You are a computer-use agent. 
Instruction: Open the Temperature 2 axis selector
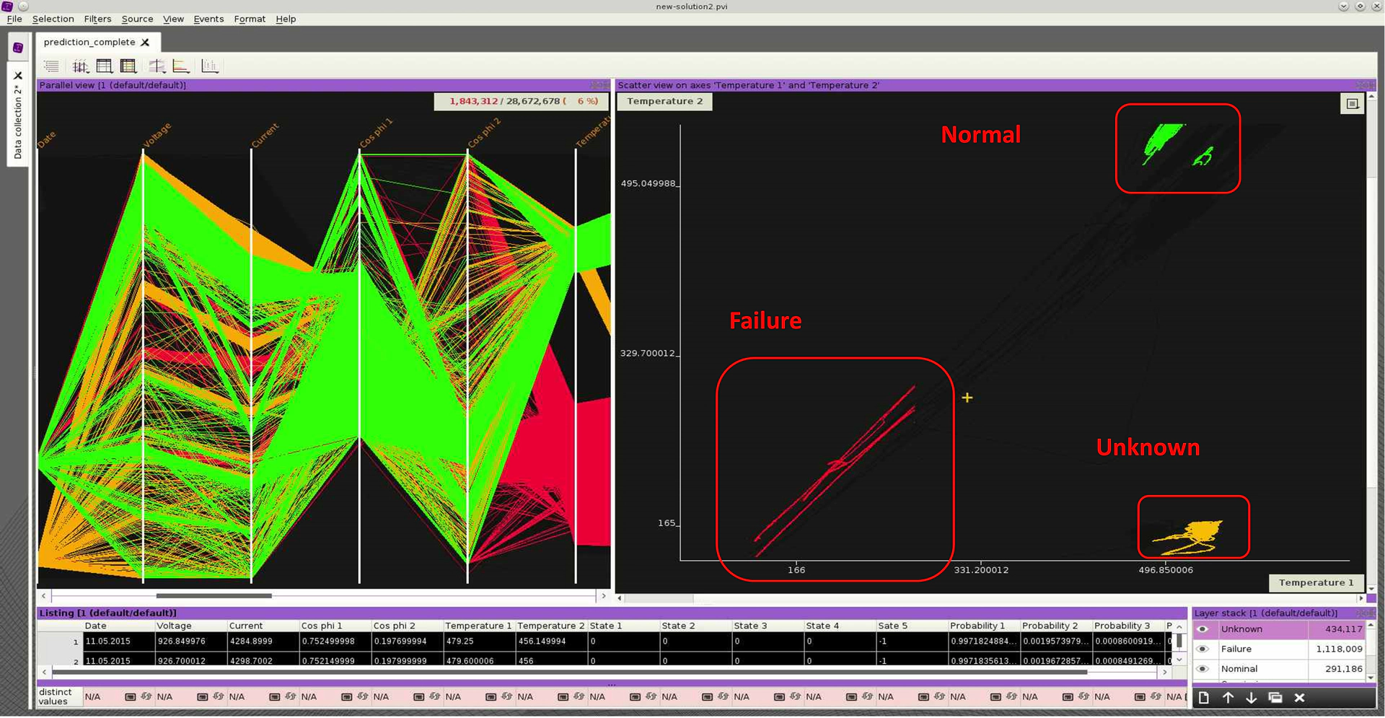[x=664, y=102]
